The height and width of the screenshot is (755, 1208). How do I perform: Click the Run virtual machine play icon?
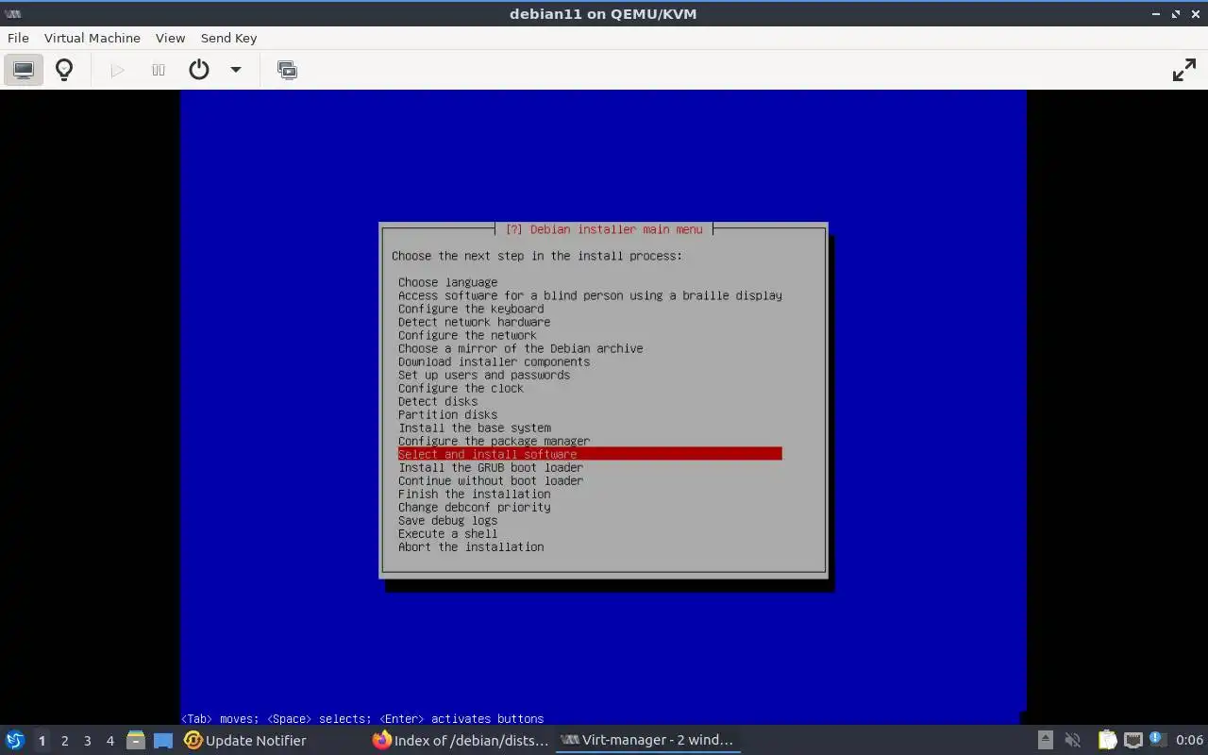[x=117, y=70]
